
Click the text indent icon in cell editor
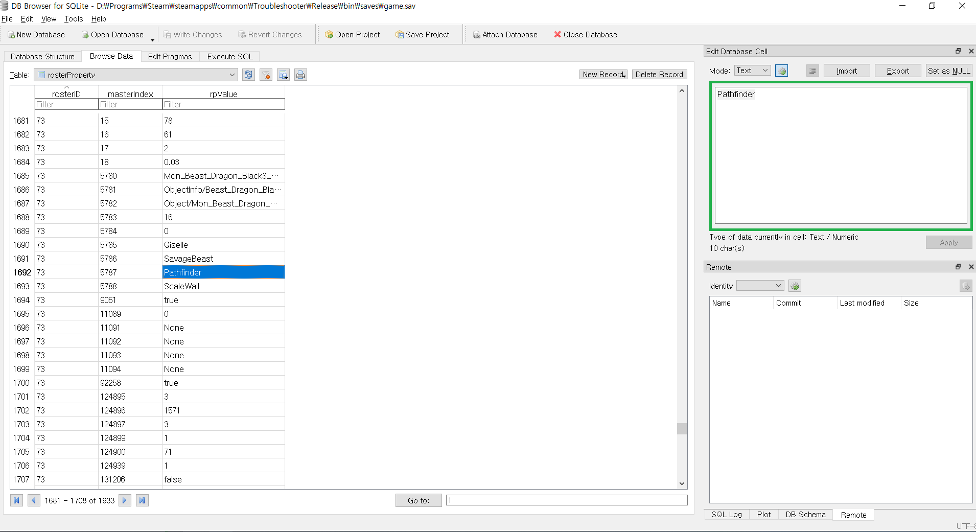point(813,71)
